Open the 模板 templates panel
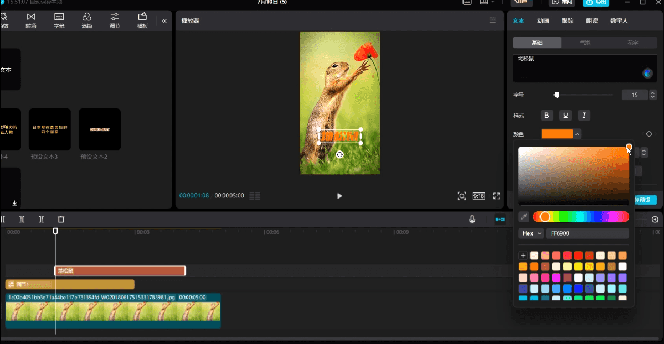Viewport: 664px width, 344px height. point(142,20)
